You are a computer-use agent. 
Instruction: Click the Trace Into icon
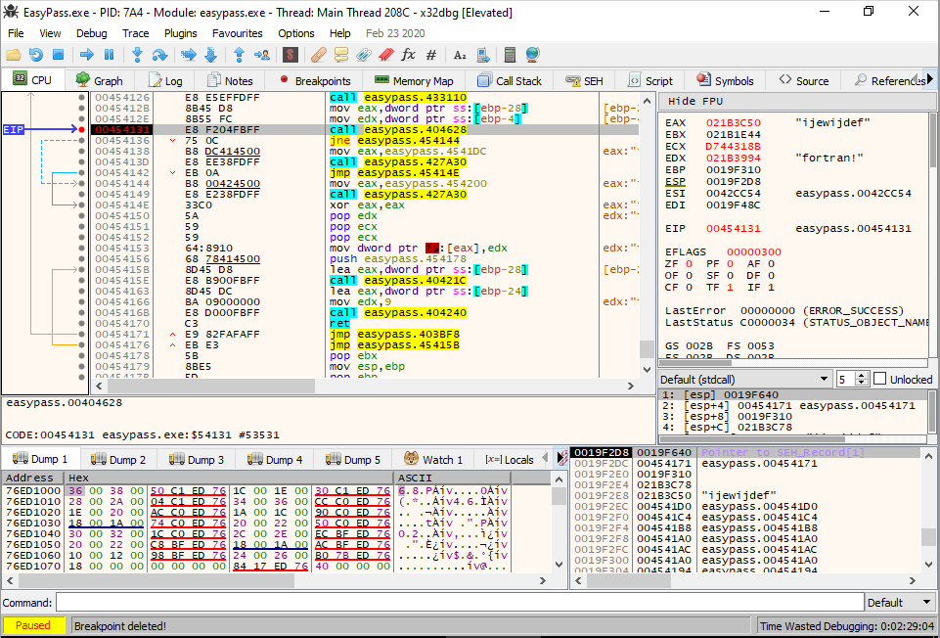(188, 55)
